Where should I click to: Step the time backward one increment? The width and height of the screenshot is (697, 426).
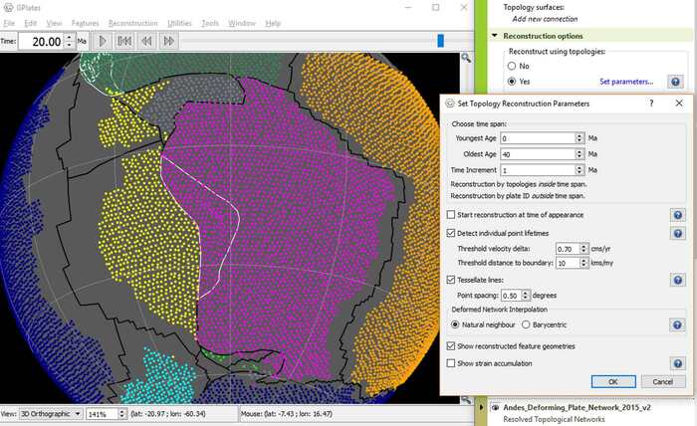click(147, 41)
